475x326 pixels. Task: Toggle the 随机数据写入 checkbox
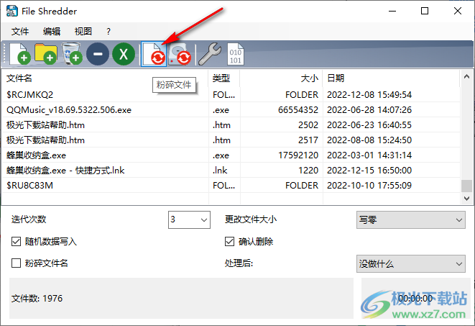(x=16, y=241)
